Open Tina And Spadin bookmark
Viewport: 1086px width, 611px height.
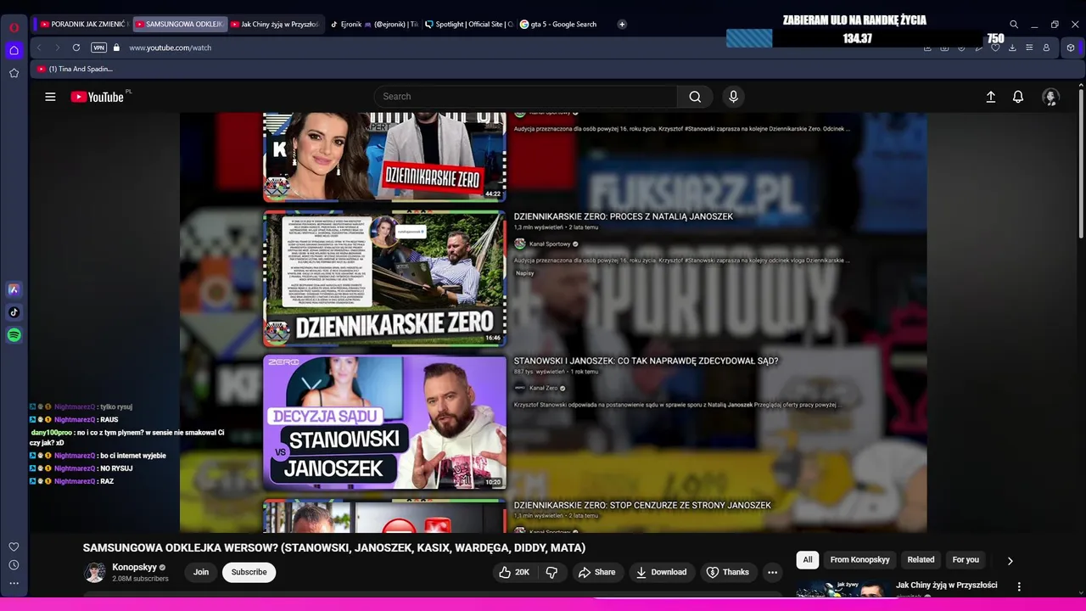76,69
